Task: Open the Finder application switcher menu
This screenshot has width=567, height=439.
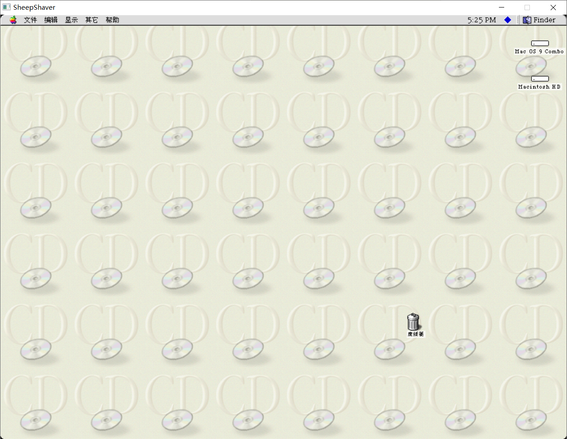Action: click(544, 19)
